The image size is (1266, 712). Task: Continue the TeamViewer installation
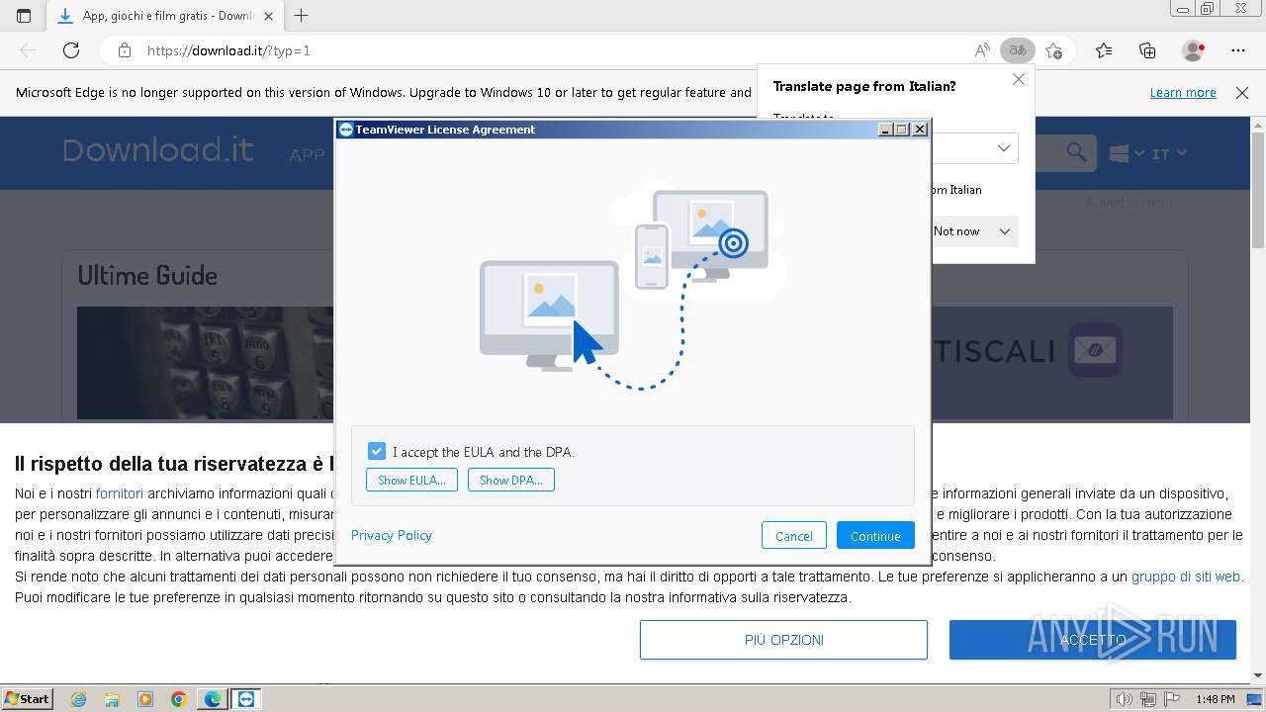coord(875,535)
